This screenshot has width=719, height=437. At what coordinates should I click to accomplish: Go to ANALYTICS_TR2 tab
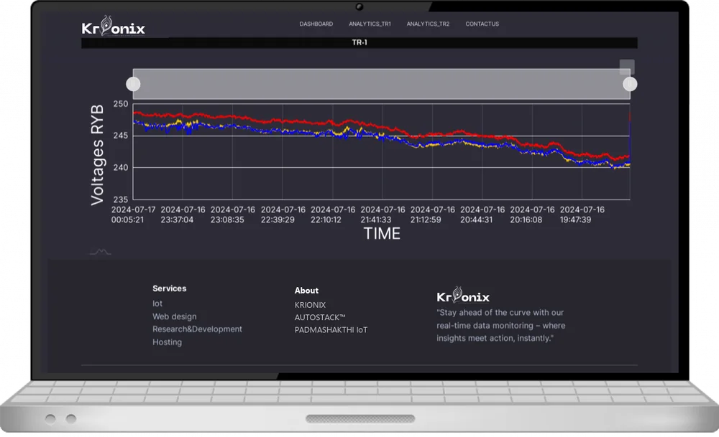(428, 24)
